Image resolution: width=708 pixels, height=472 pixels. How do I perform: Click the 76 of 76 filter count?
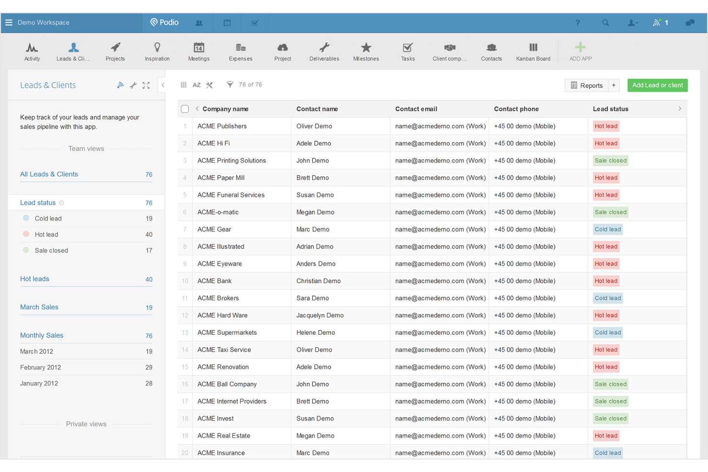tap(250, 85)
